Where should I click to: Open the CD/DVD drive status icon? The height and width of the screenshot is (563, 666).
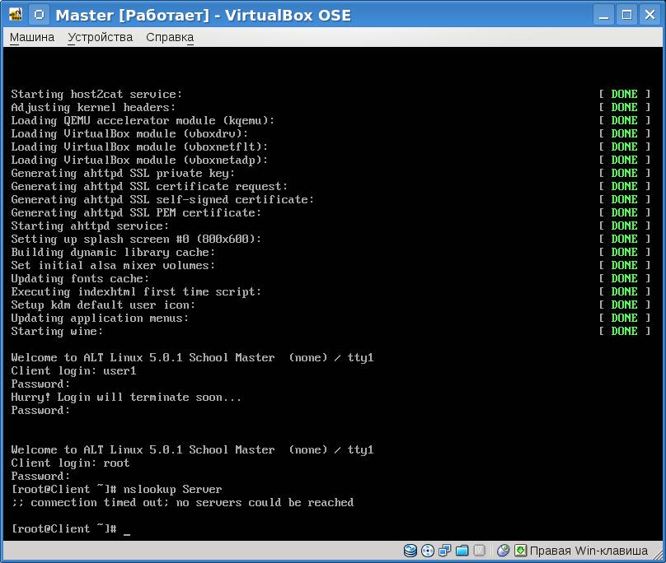[427, 550]
